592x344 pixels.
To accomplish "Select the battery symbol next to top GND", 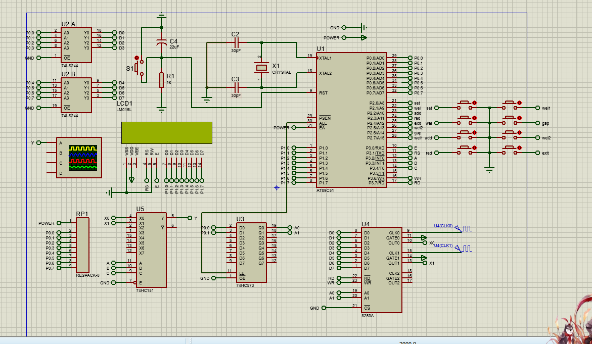I will [363, 28].
